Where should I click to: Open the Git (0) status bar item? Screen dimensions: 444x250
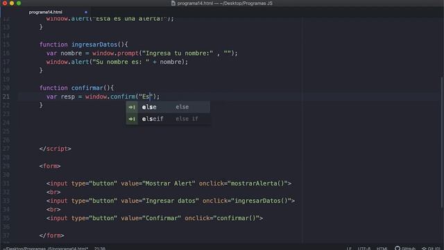pyautogui.click(x=431, y=248)
